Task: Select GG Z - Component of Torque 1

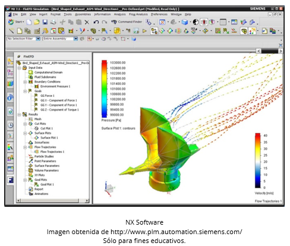Action: tap(59, 110)
